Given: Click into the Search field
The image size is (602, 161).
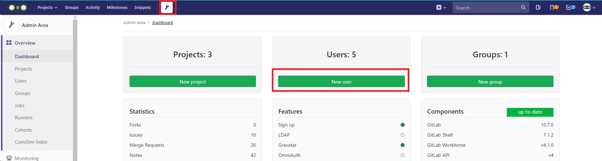Looking at the screenshot, I should [486, 8].
